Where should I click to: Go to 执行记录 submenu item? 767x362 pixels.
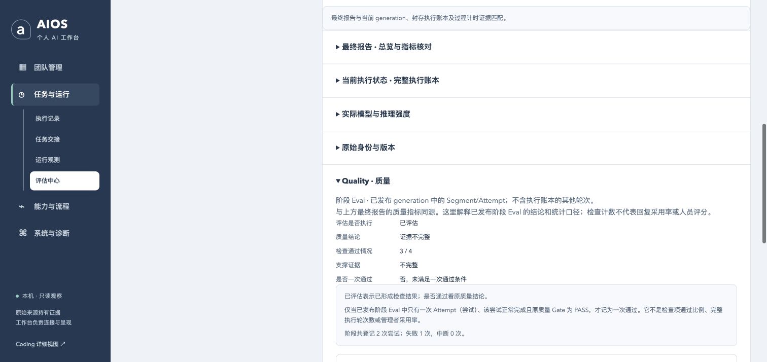[64, 119]
